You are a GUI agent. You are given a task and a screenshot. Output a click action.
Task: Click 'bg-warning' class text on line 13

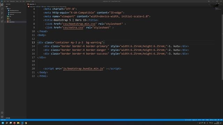(94, 42)
